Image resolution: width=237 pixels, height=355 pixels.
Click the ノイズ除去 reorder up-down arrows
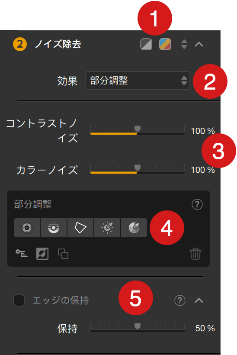[184, 44]
